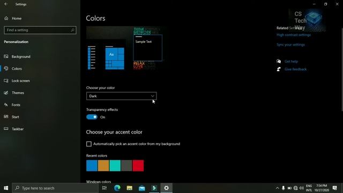The height and width of the screenshot is (193, 343).
Task: Pick the red recent color swatch
Action: (x=138, y=166)
